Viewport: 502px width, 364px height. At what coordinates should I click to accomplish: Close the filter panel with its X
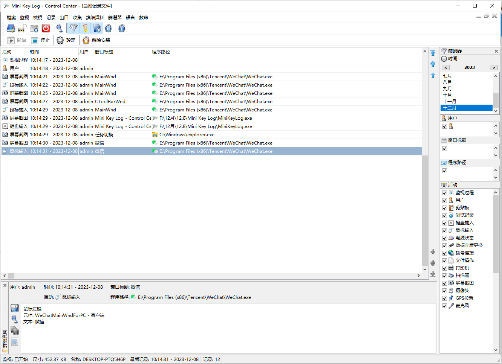coord(496,51)
